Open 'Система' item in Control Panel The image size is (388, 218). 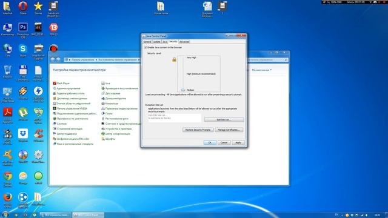tap(60, 124)
